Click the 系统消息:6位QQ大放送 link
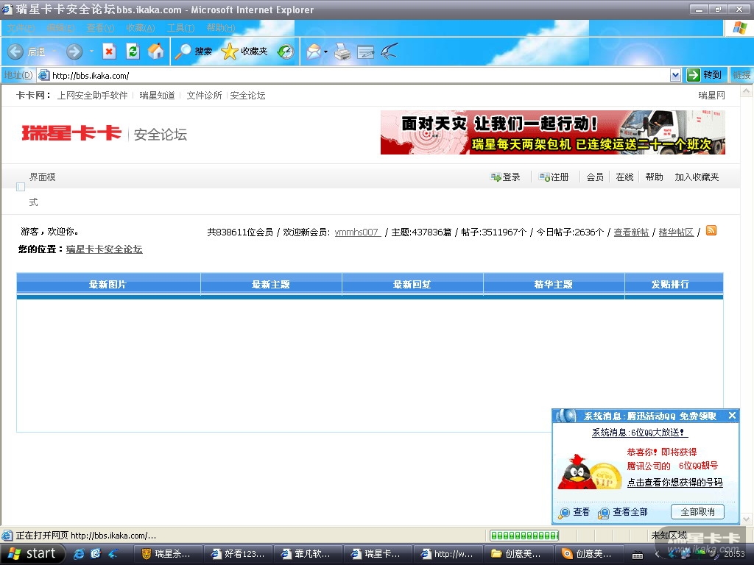Screen dimensions: 754x565 pos(640,433)
